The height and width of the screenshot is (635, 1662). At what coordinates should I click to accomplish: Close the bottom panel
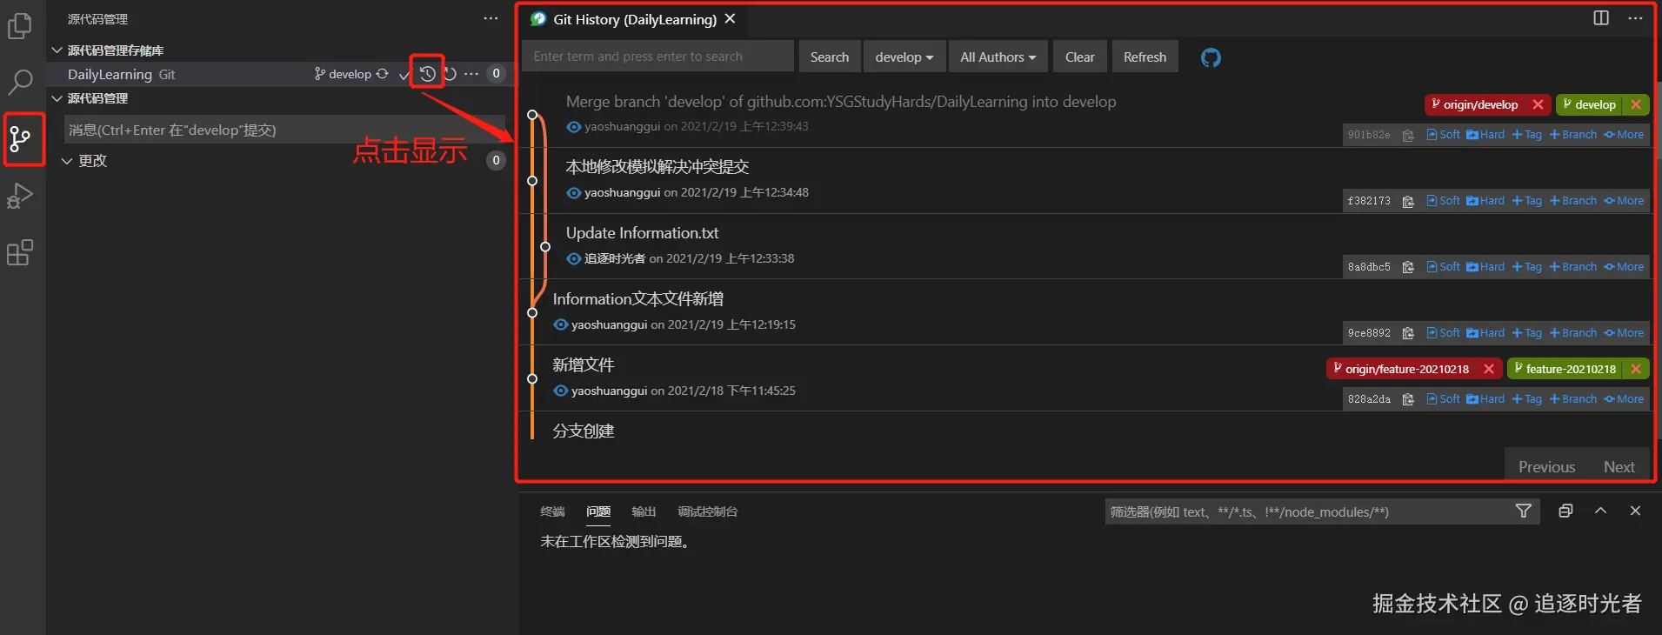click(x=1635, y=511)
